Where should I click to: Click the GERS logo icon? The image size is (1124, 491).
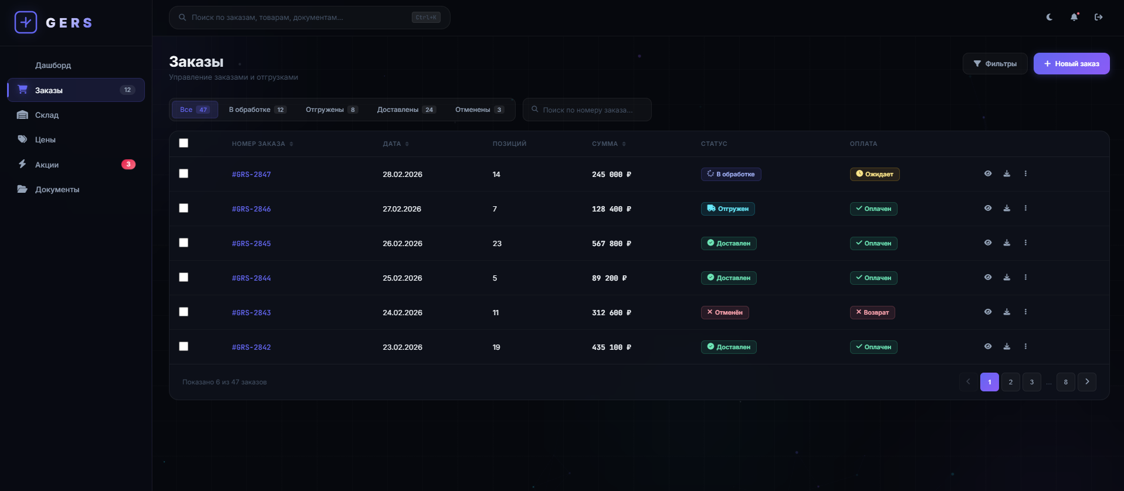[x=26, y=22]
